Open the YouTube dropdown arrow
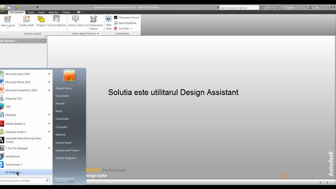Image resolution: width=336 pixels, height=189 pixels. click(x=131, y=29)
